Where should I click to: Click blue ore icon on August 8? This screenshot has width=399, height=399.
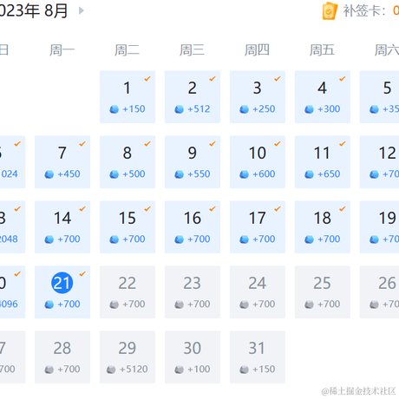(114, 174)
